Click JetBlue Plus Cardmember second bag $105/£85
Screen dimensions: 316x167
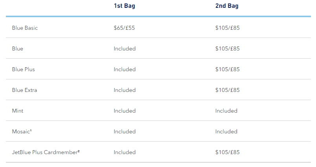227,153
